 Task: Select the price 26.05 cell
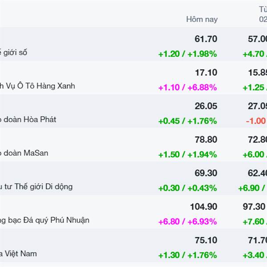[x=206, y=106]
